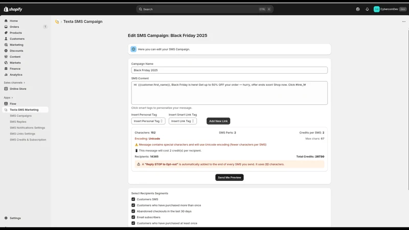
Task: Click Send Me Preview button
Action: (229, 177)
